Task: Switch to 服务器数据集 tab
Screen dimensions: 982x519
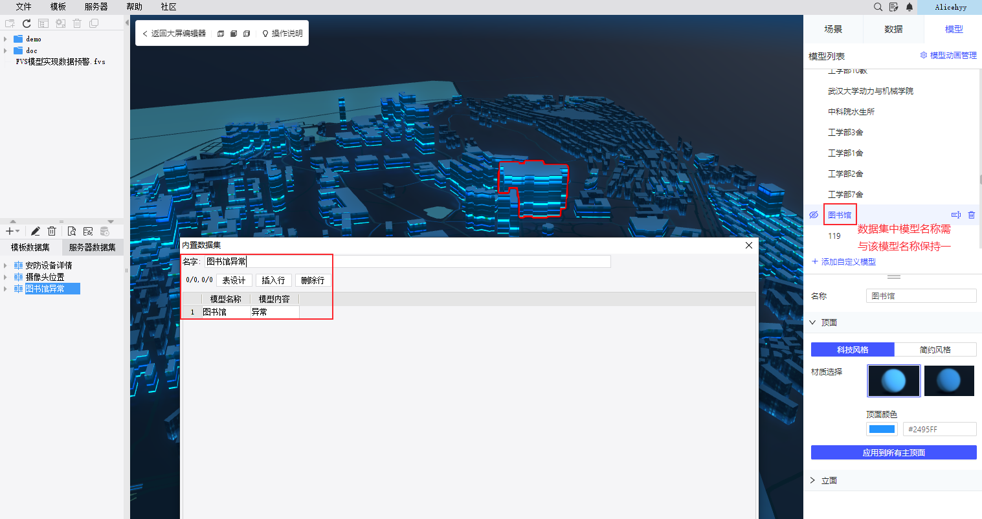Action: pos(93,247)
